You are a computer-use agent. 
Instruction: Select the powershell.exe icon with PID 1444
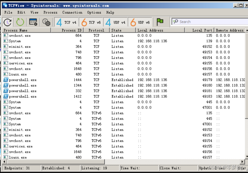click(x=6, y=80)
